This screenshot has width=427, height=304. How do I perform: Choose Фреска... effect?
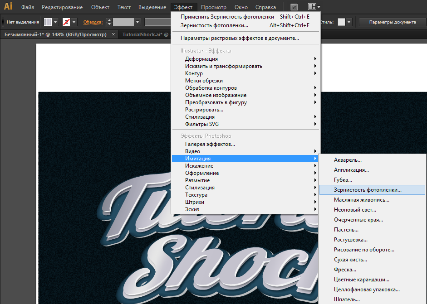[x=372, y=270]
